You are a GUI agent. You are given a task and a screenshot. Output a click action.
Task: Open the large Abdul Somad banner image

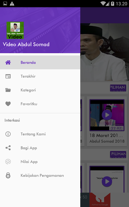(x=105, y=52)
